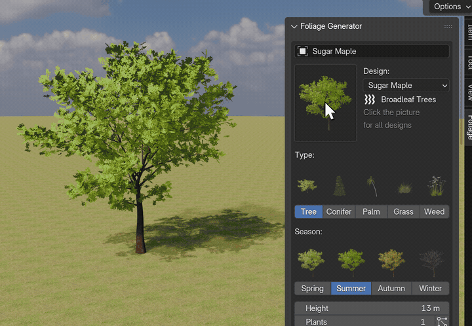Image resolution: width=472 pixels, height=326 pixels.
Task: Click the winter bare tree thumbnail
Action: point(432,263)
